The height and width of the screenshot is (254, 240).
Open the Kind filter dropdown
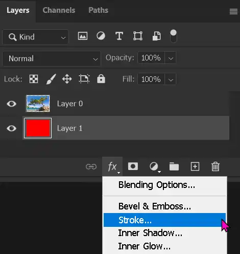click(35, 37)
